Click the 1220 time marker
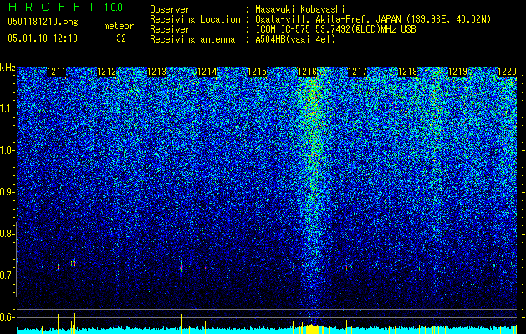Screen dimensions: 526x334 coord(507,72)
